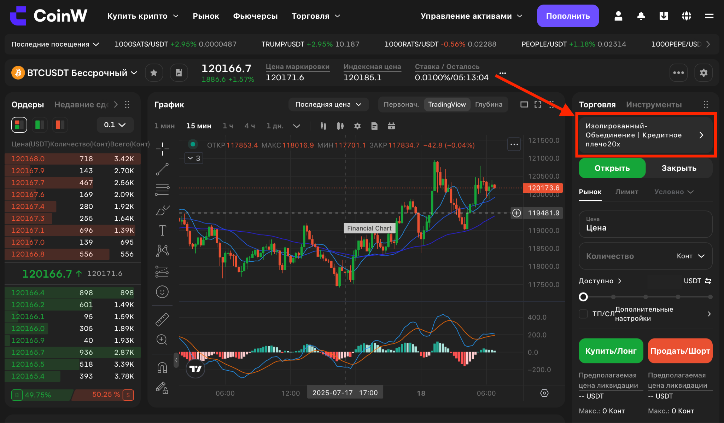Open the user profile icon
Viewport: 724px width, 423px height.
click(618, 16)
